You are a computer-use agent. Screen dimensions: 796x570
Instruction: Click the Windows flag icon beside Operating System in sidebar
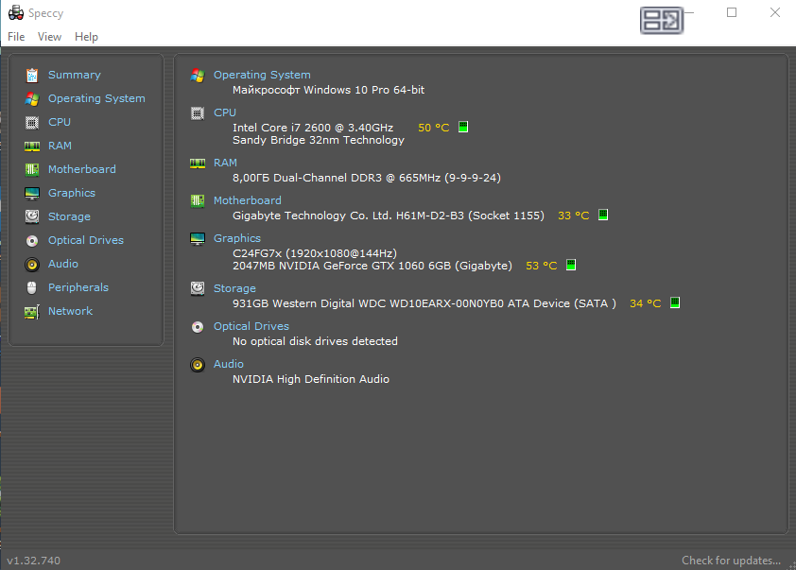click(32, 99)
